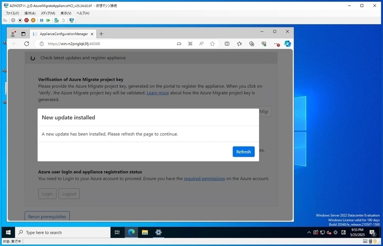This screenshot has width=383, height=246.
Task: Click the grey Start VM toolbar icon
Action: click(x=13, y=20)
